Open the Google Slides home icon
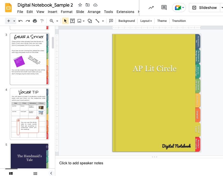This screenshot has width=223, height=176. 8,8
